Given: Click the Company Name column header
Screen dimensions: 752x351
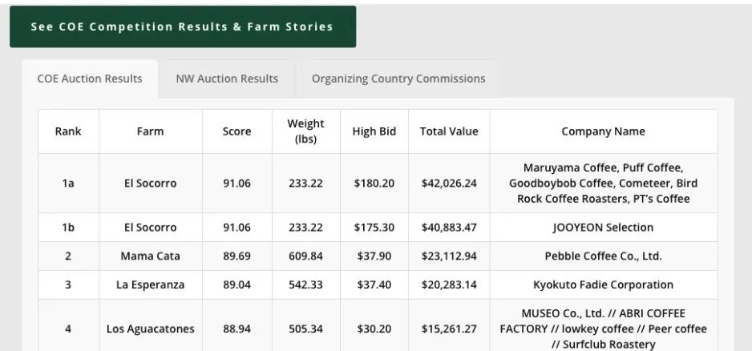Looking at the screenshot, I should tap(603, 131).
